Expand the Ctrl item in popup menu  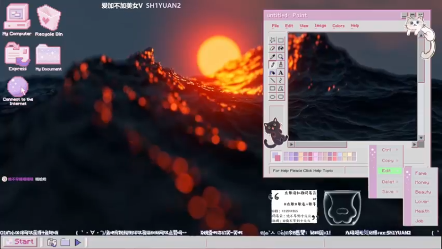click(390, 150)
